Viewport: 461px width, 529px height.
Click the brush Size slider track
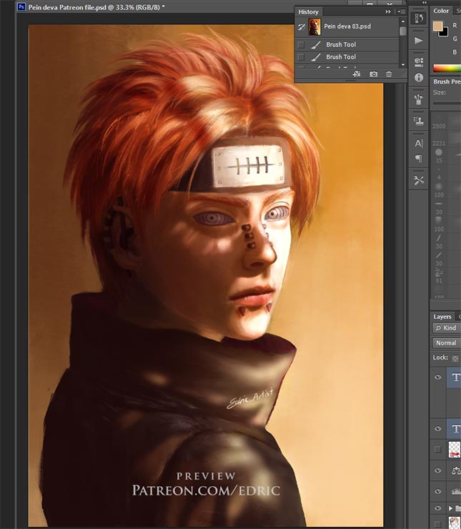click(447, 104)
